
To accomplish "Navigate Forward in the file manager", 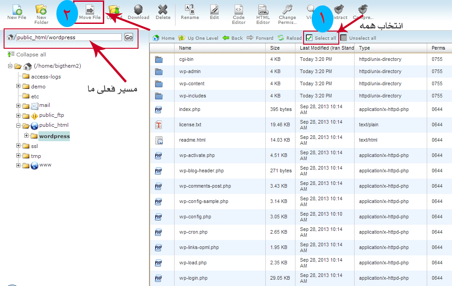I will [260, 38].
